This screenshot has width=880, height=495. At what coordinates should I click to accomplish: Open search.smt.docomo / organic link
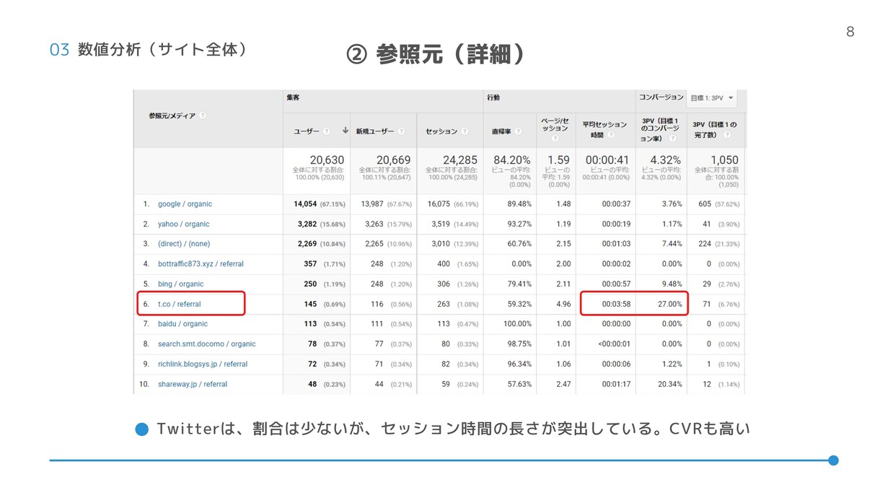pos(207,344)
